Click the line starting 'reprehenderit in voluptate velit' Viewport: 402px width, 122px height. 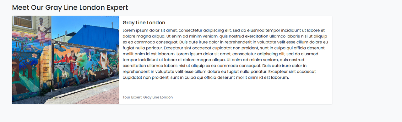219,72
